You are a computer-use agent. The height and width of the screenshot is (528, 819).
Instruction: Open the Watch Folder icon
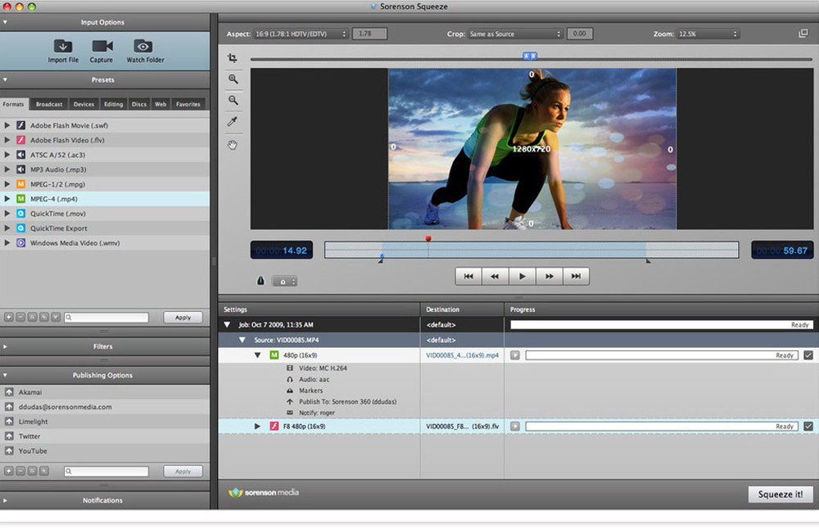[x=143, y=46]
